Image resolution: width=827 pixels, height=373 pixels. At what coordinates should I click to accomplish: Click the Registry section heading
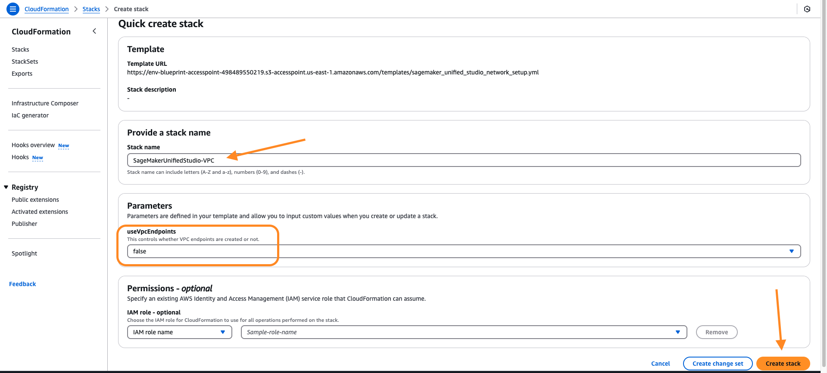click(x=25, y=187)
